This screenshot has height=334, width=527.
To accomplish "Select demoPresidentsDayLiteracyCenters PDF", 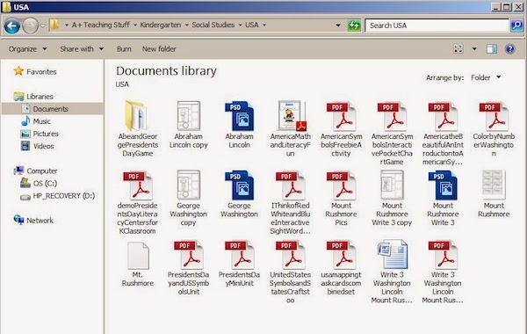I will click(138, 202).
